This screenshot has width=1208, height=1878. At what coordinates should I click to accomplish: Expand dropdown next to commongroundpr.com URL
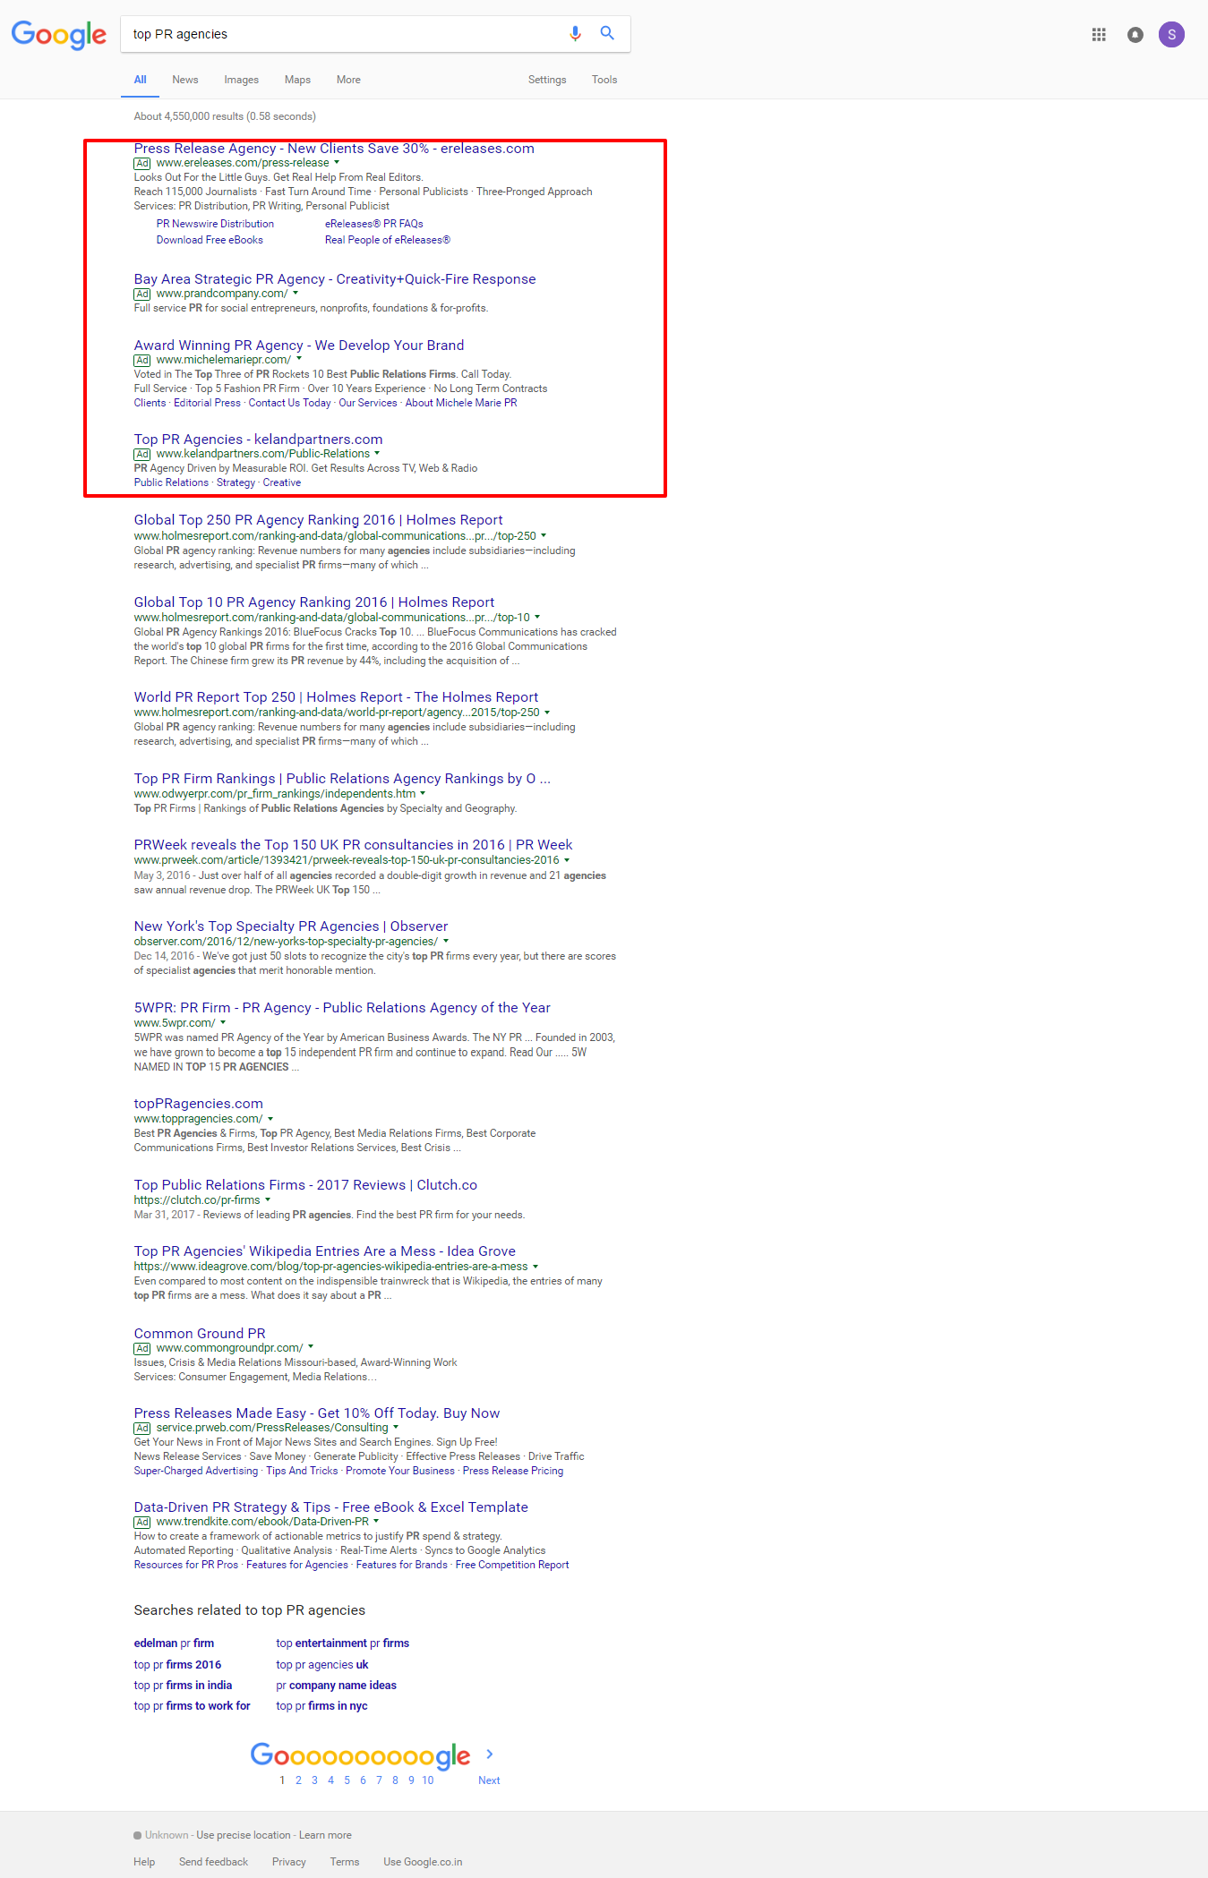coord(311,1347)
